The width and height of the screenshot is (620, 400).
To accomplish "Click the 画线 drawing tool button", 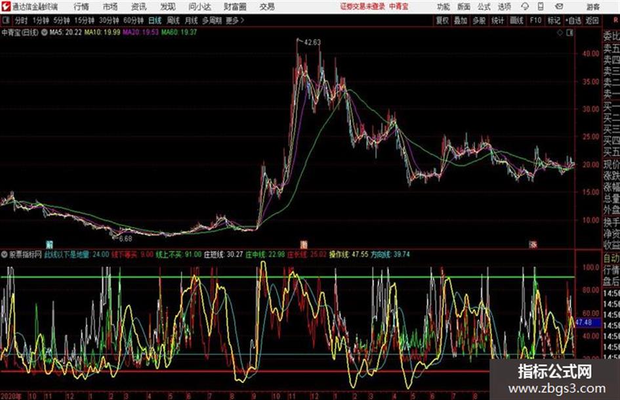I will pyautogui.click(x=516, y=20).
